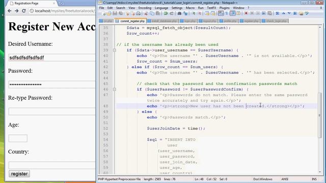The height and width of the screenshot is (183, 326).
Task: Open the Edit menu
Action: click(110, 8)
